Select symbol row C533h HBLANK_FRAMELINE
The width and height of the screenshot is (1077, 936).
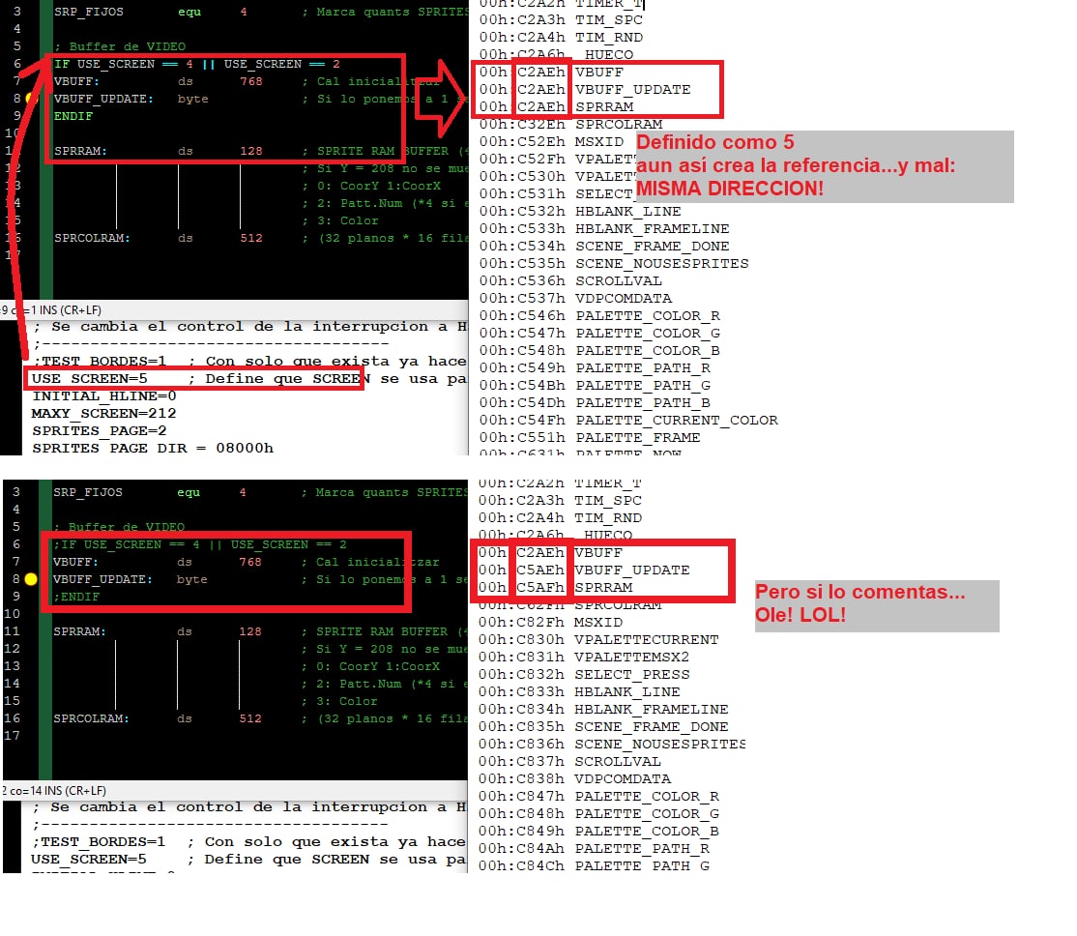point(604,228)
